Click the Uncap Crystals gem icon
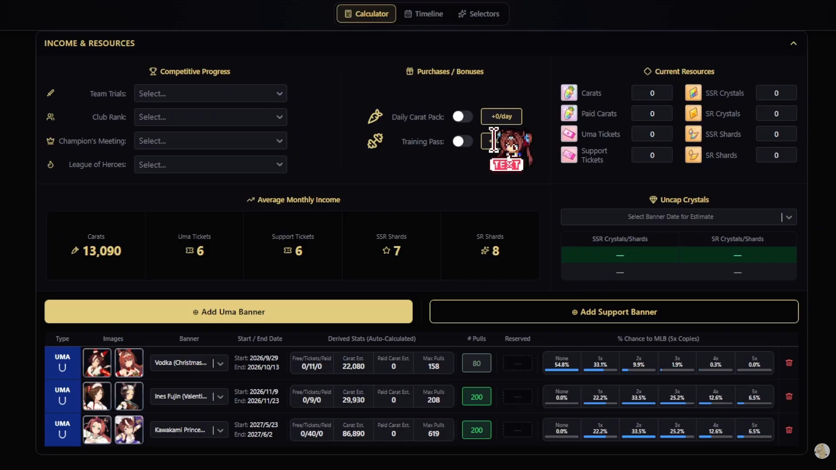This screenshot has width=836, height=470. (x=653, y=200)
